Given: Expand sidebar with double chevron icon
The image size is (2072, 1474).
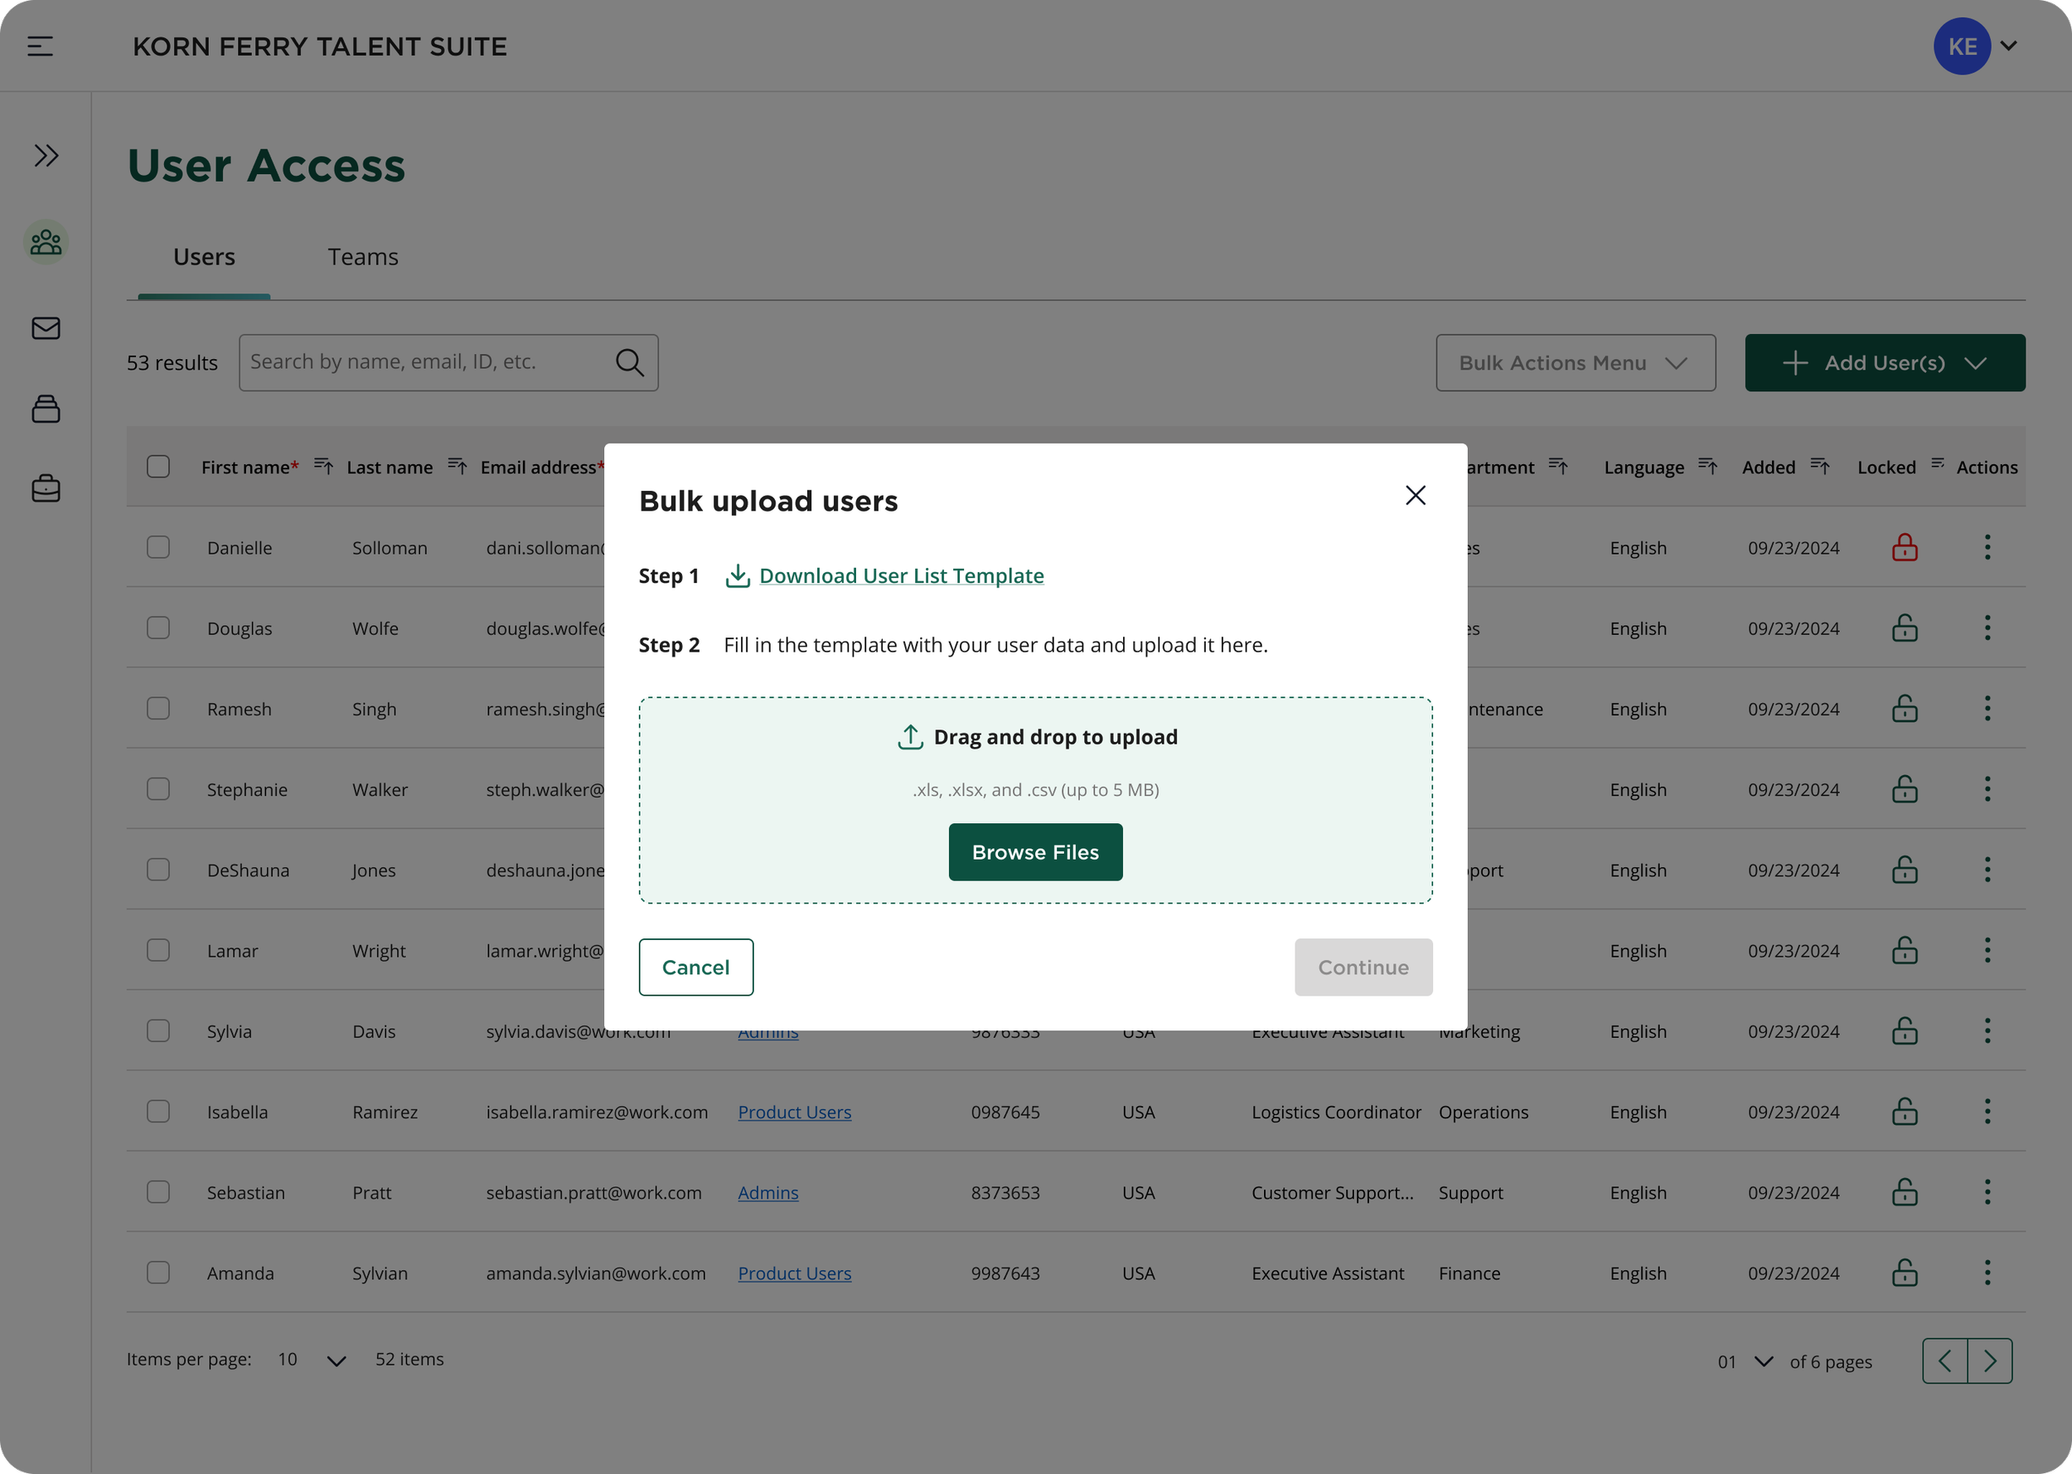Looking at the screenshot, I should click(x=46, y=155).
